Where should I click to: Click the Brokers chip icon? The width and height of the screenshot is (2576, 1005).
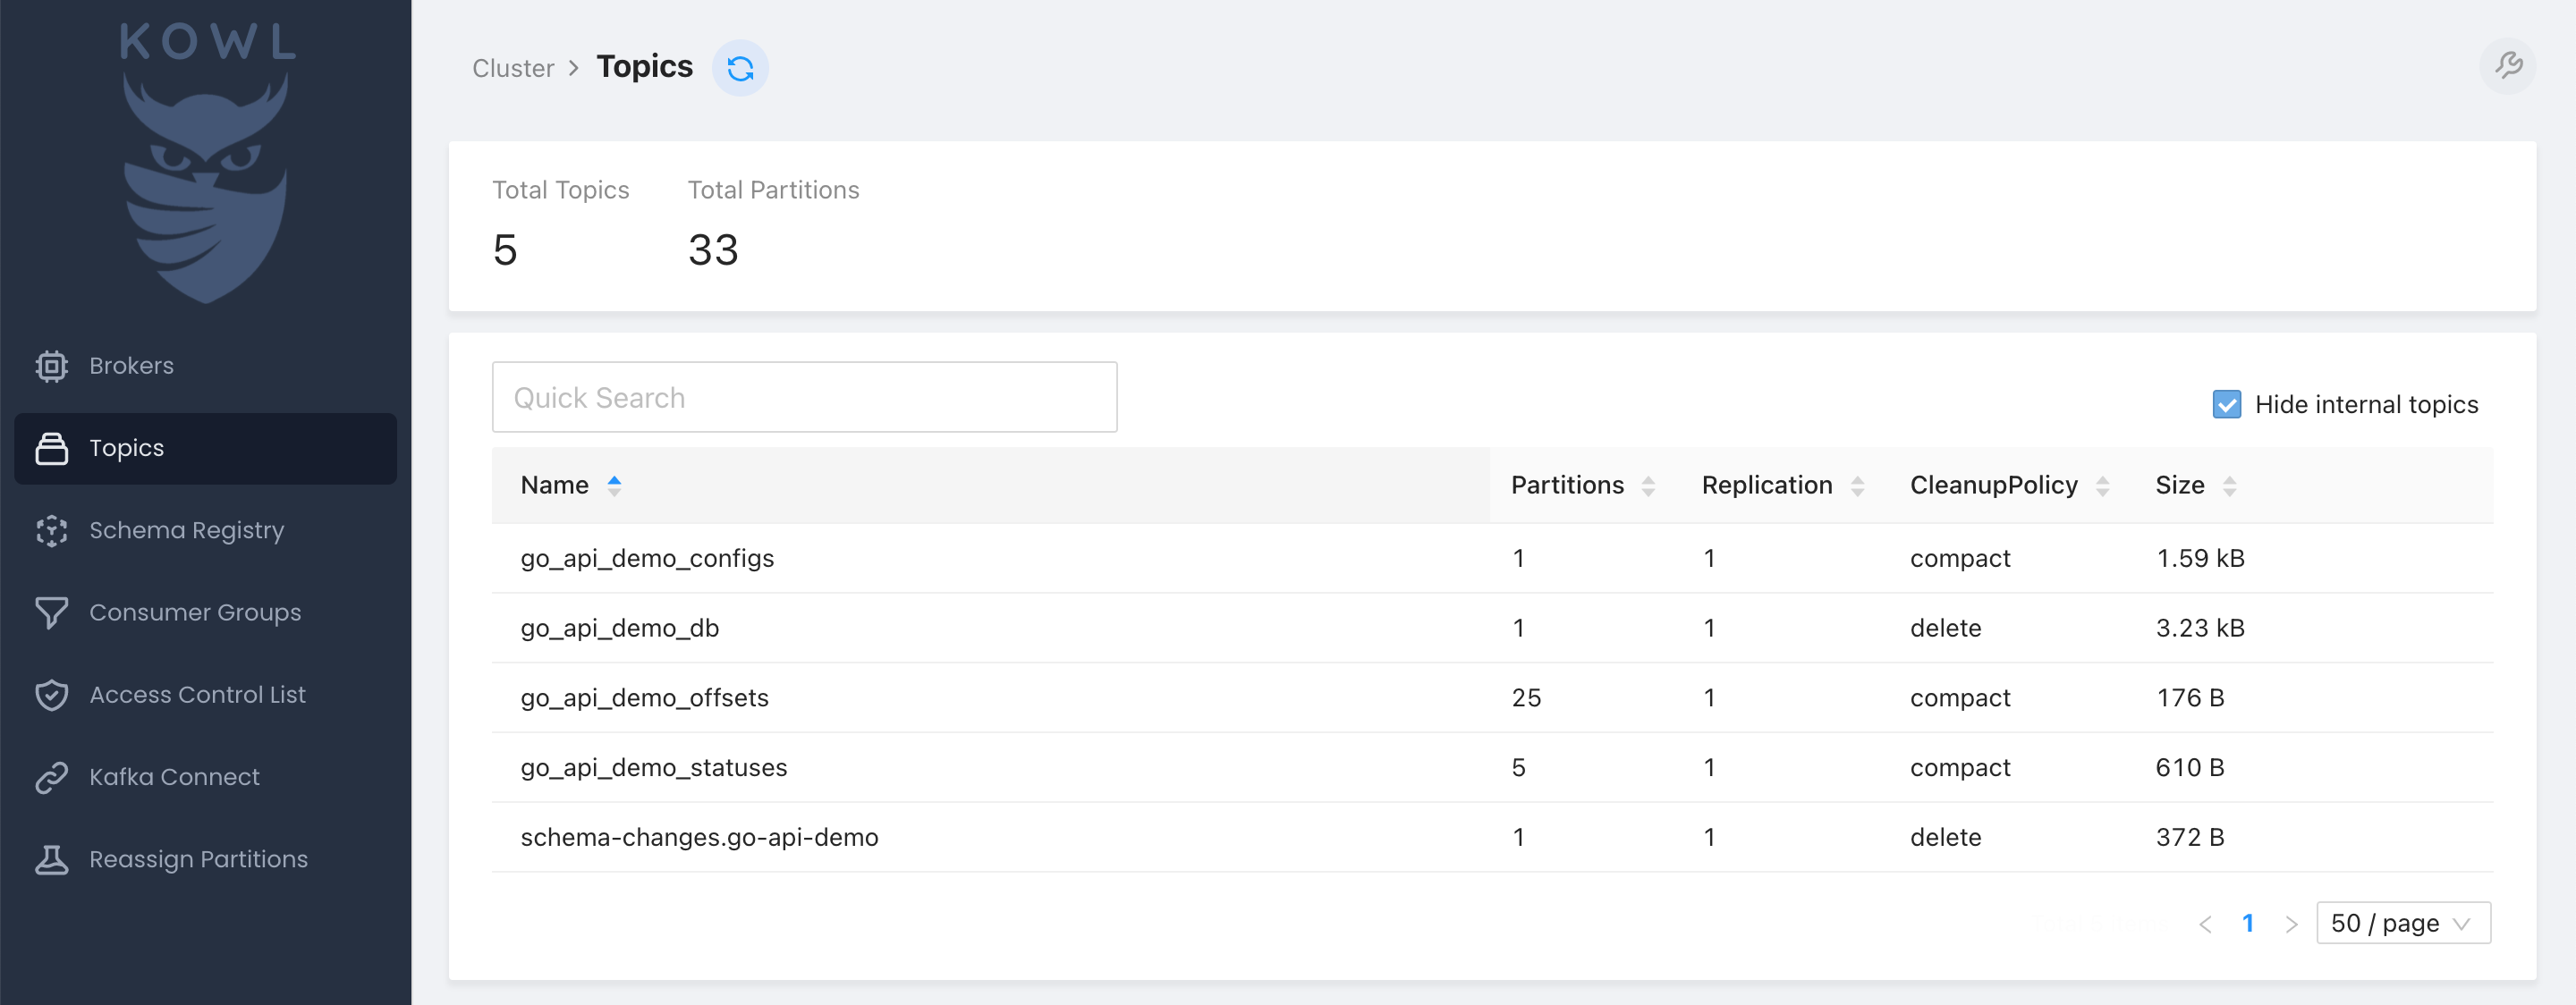[x=51, y=366]
